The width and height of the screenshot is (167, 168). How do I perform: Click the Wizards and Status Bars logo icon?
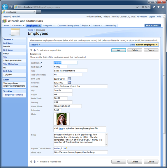4,21
